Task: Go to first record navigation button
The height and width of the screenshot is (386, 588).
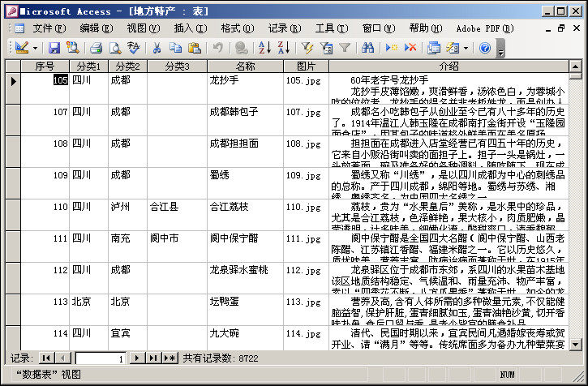Action: point(46,358)
